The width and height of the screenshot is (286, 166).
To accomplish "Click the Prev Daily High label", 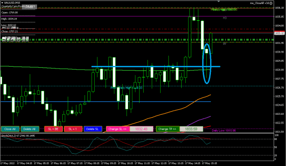I will (x=126, y=88).
